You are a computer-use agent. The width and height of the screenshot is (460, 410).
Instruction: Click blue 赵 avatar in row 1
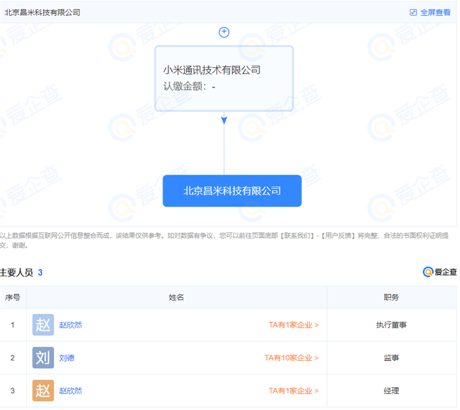point(43,325)
